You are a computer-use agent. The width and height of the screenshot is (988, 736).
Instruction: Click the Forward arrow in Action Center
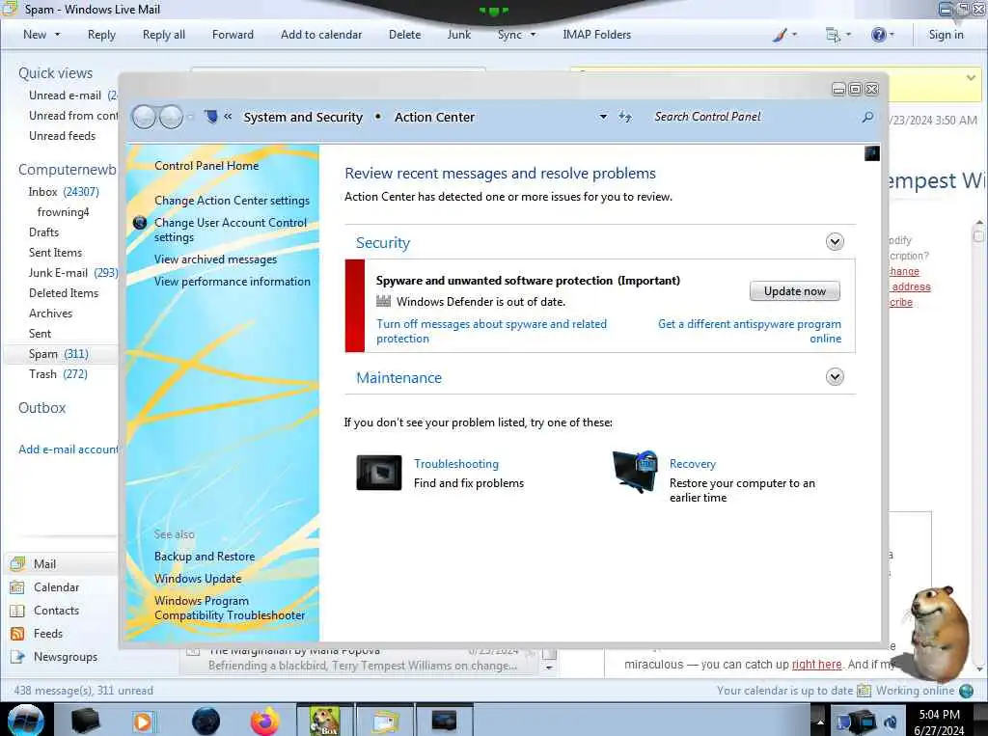pyautogui.click(x=171, y=117)
